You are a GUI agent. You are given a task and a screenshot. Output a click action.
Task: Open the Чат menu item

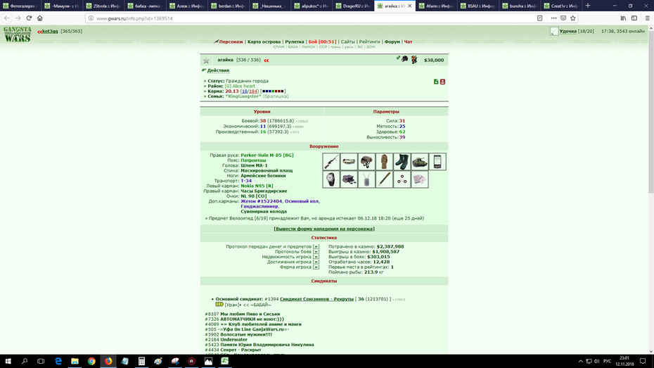point(408,42)
